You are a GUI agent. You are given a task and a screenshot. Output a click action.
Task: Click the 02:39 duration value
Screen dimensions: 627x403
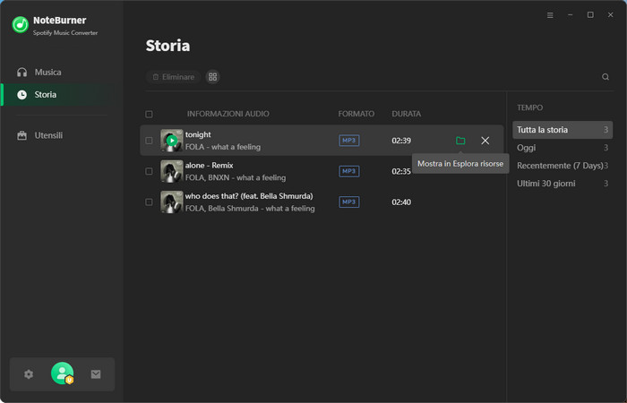401,141
